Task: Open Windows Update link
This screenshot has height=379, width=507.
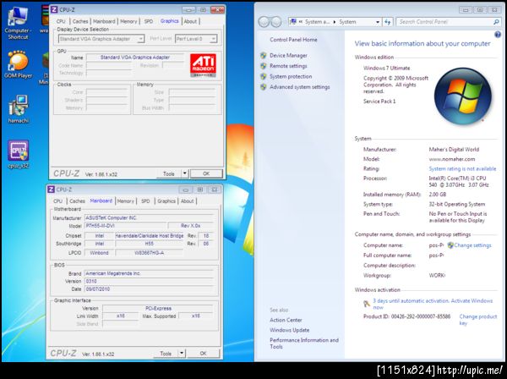Action: click(289, 330)
